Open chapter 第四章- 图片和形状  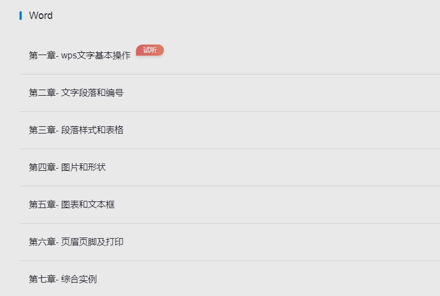(229, 167)
